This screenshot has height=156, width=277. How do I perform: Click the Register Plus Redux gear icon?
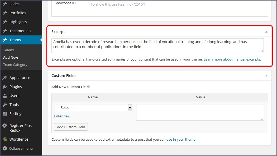point(5,126)
